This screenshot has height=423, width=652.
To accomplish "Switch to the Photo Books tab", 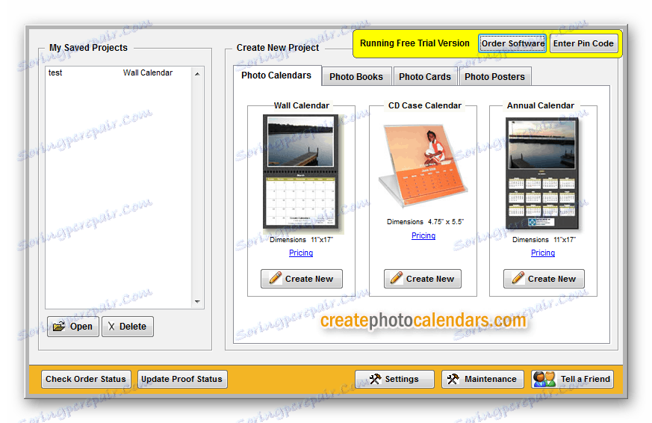I will [356, 77].
